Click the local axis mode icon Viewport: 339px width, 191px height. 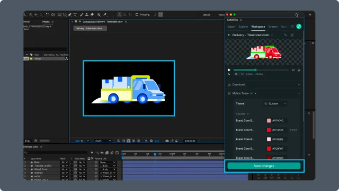pyautogui.click(x=119, y=14)
